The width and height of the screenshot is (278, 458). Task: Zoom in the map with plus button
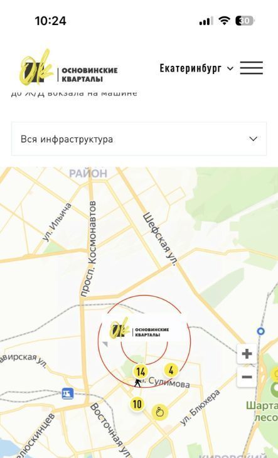pyautogui.click(x=247, y=354)
